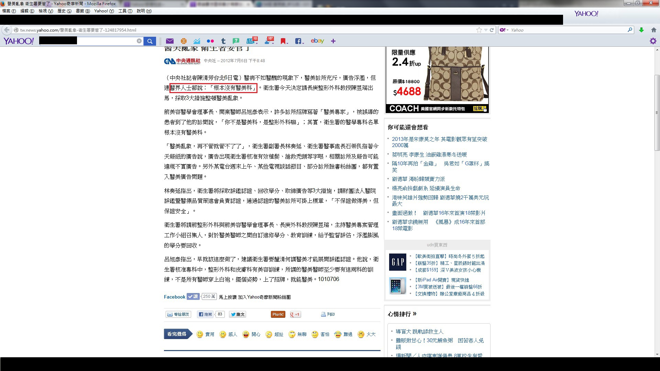The width and height of the screenshot is (660, 371).
Task: Open the 工具 (Tools) menu
Action: click(x=125, y=11)
